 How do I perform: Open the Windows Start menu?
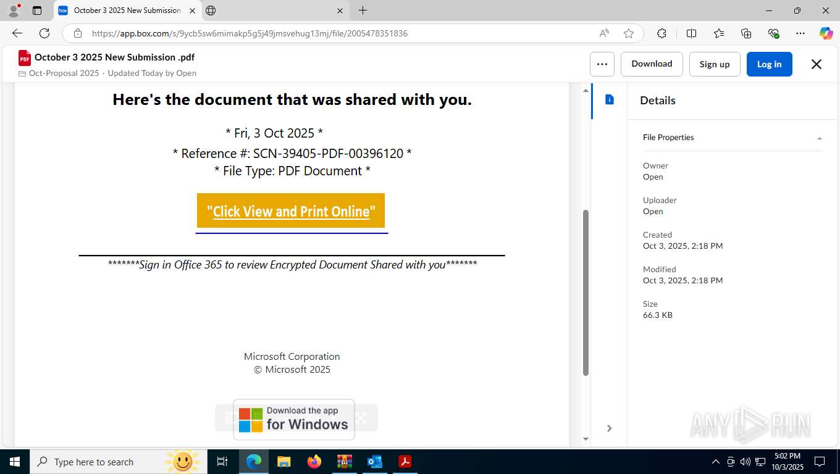14,462
